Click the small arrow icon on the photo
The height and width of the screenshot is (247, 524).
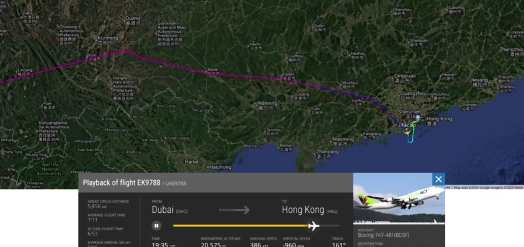(435, 221)
